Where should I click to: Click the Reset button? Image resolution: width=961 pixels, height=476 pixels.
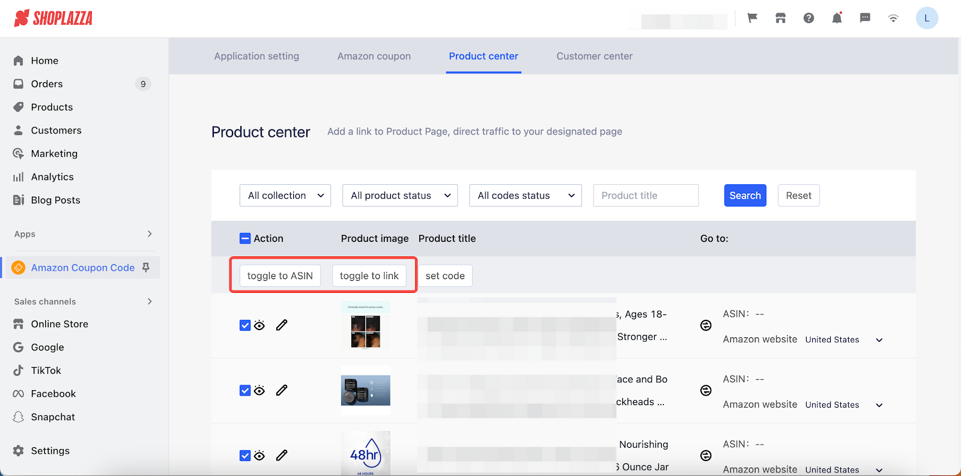[x=799, y=196]
